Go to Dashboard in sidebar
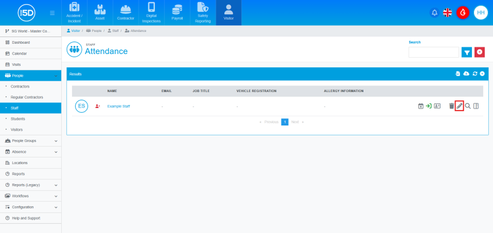 [30, 43]
